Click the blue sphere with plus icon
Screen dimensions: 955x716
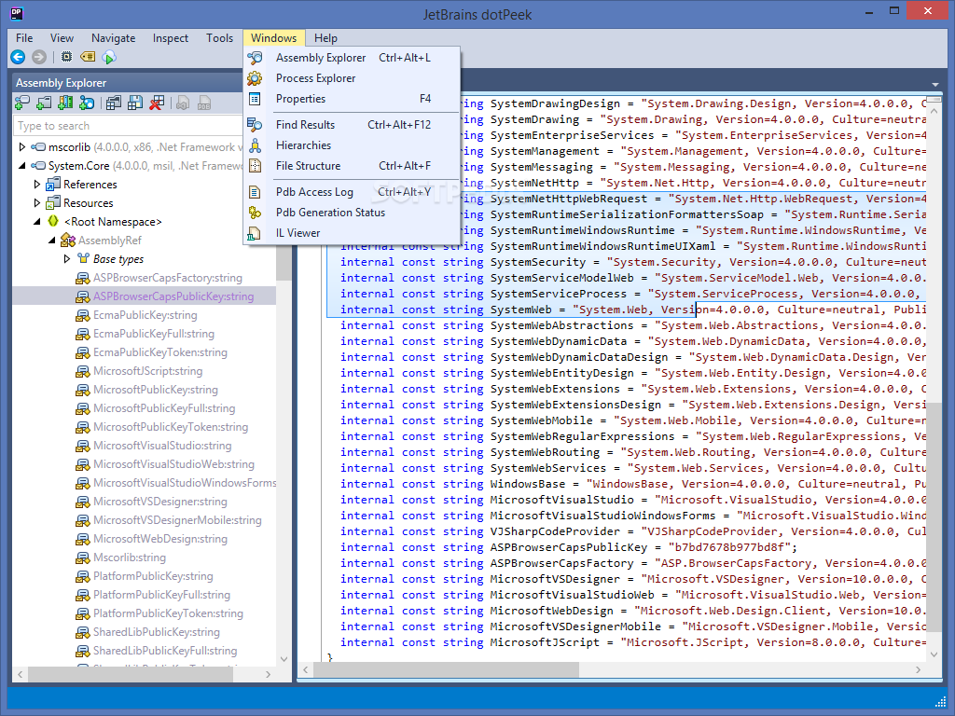[87, 103]
